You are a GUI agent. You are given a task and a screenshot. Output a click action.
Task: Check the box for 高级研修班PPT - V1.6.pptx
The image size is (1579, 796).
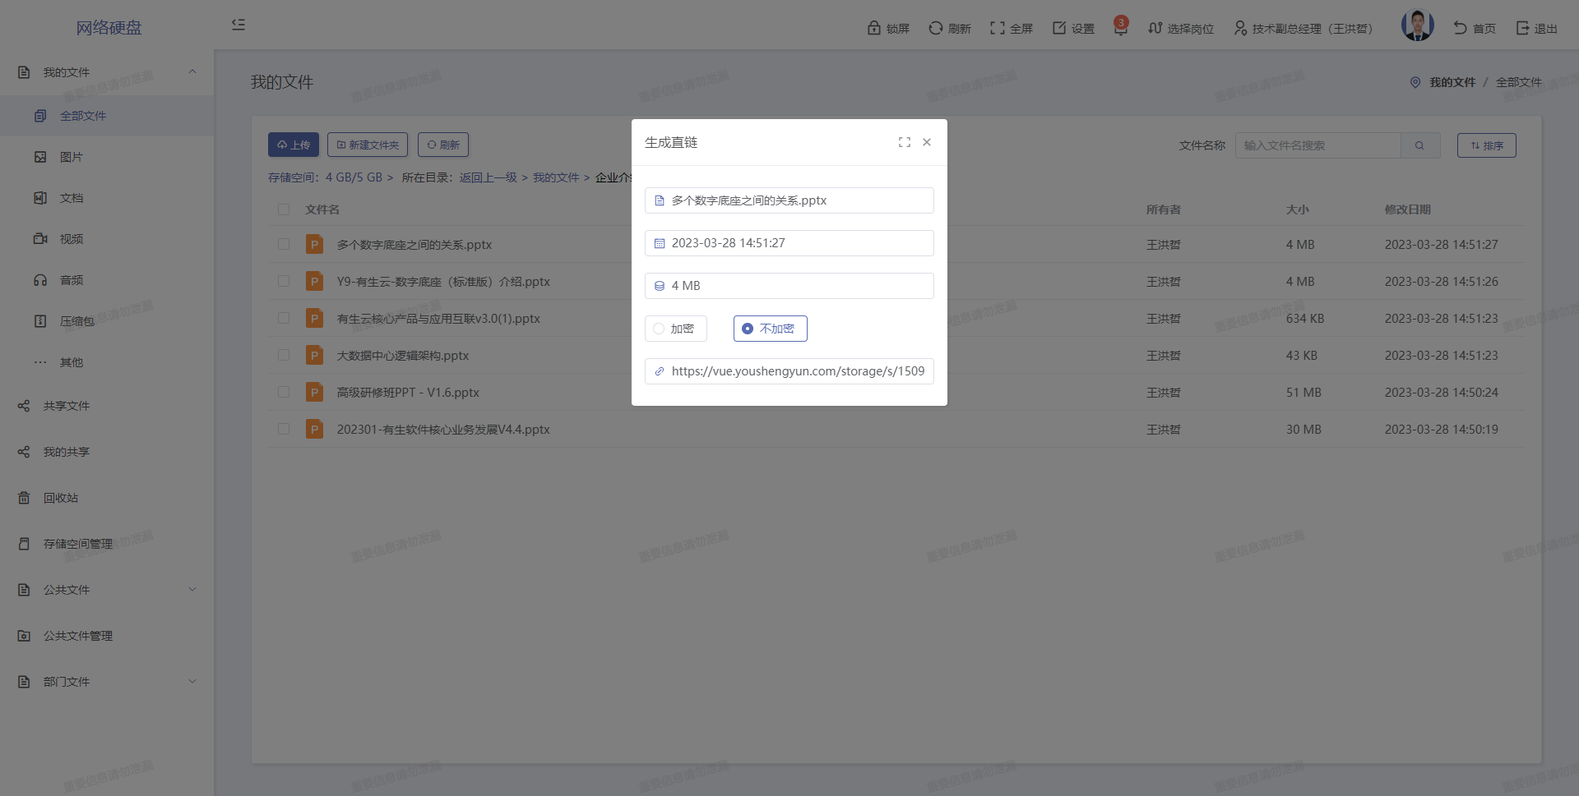284,392
